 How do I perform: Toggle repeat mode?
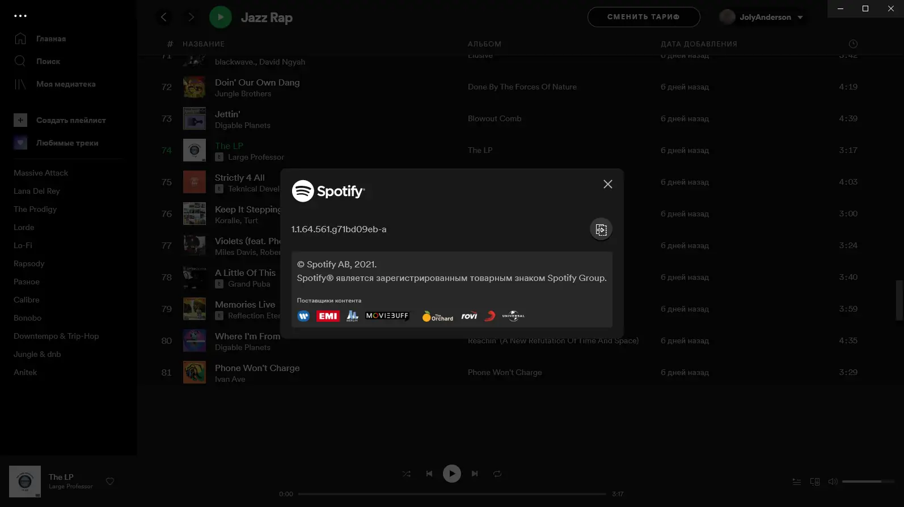point(497,474)
